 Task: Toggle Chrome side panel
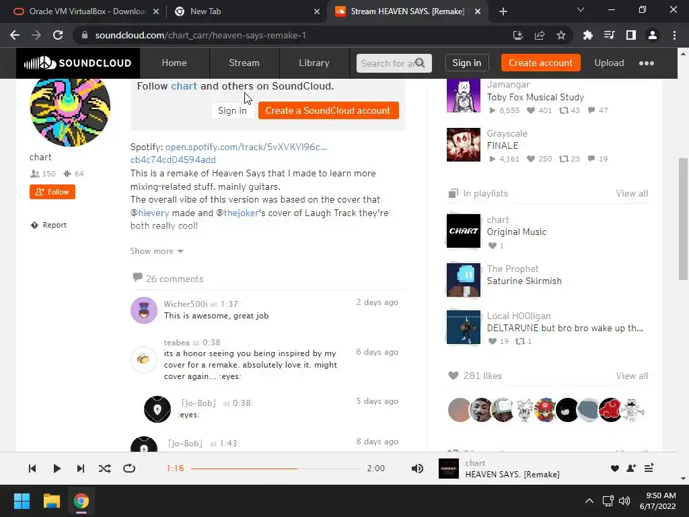631,35
